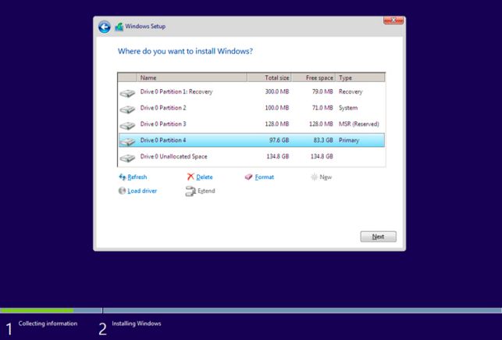Click the Refresh arrows icon
Viewport: 502px width, 340px height.
coord(123,177)
